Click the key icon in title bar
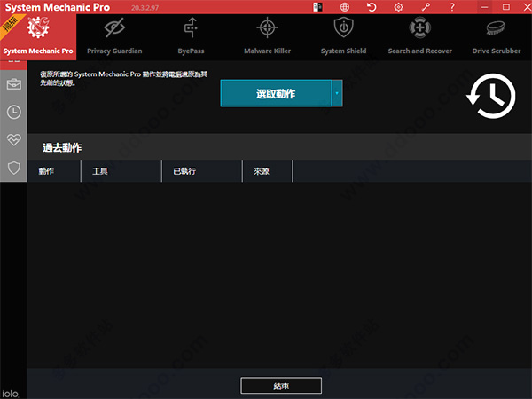The width and height of the screenshot is (532, 399). pyautogui.click(x=425, y=7)
